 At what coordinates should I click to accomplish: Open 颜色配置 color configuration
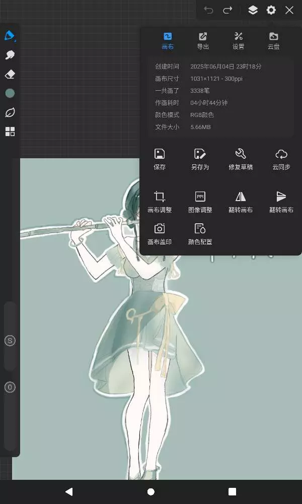(x=200, y=234)
